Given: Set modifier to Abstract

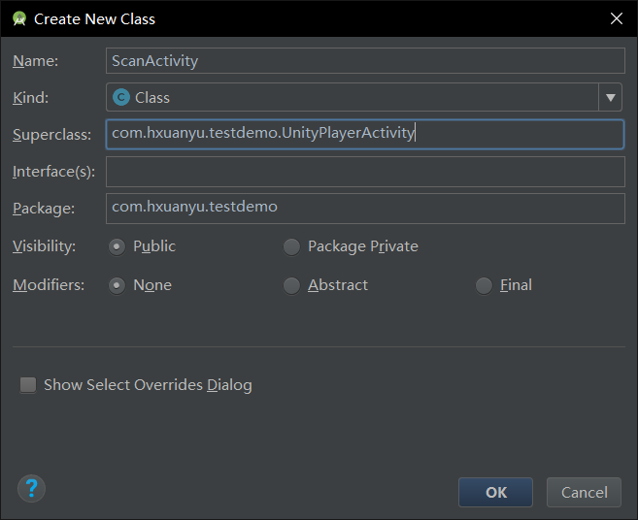Looking at the screenshot, I should coord(291,285).
